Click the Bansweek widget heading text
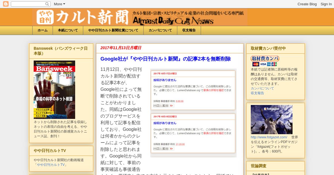The image size is (334, 175). coord(61,51)
